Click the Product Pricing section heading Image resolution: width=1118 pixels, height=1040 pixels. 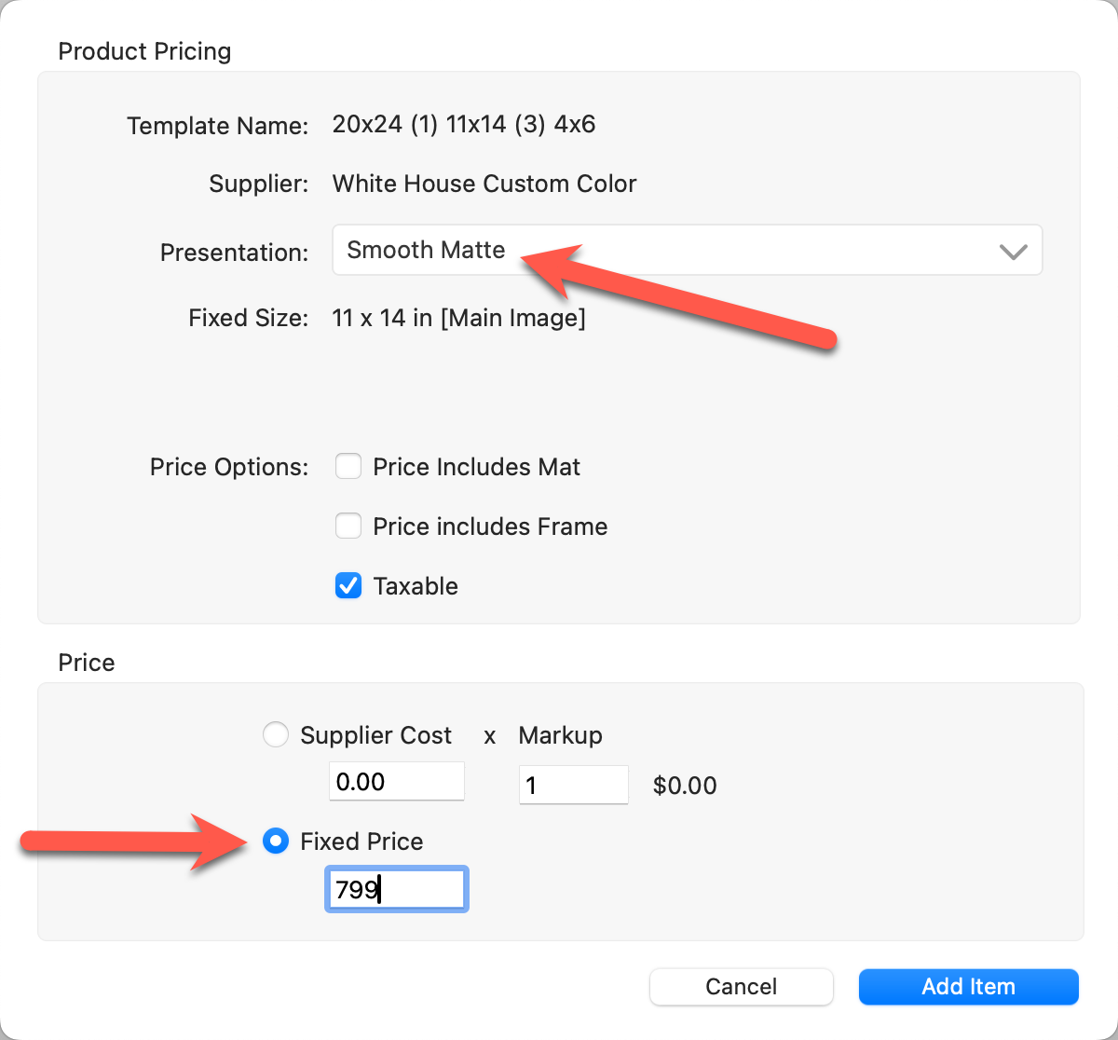[x=144, y=51]
